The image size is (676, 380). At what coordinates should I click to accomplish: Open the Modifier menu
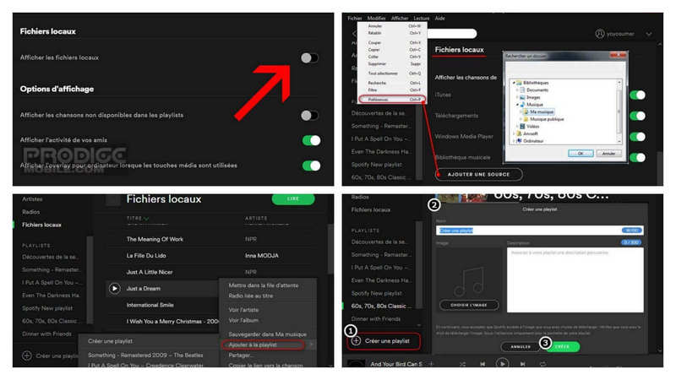tap(376, 18)
